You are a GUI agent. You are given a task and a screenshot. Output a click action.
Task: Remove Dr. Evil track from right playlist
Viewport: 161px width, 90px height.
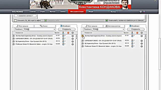(x=142, y=41)
